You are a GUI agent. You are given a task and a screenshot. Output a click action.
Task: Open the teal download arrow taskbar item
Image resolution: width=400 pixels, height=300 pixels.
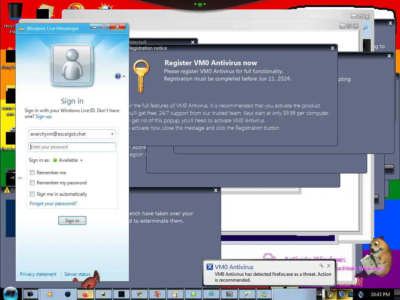coord(211,295)
